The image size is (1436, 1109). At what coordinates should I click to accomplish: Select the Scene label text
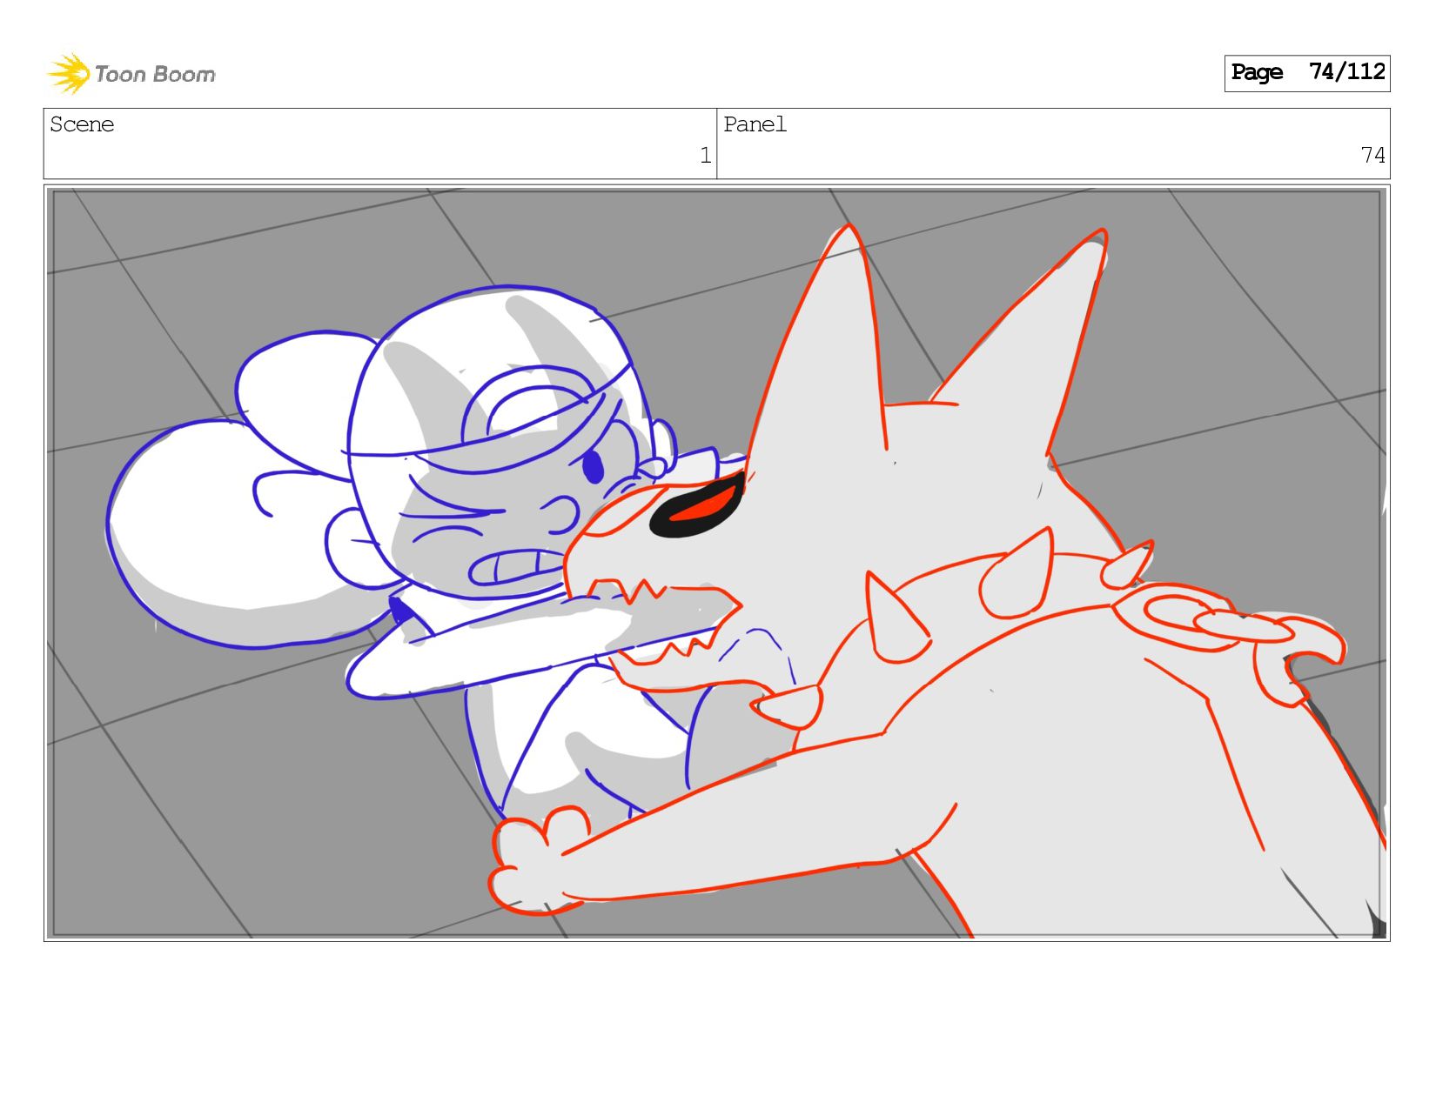pyautogui.click(x=82, y=124)
